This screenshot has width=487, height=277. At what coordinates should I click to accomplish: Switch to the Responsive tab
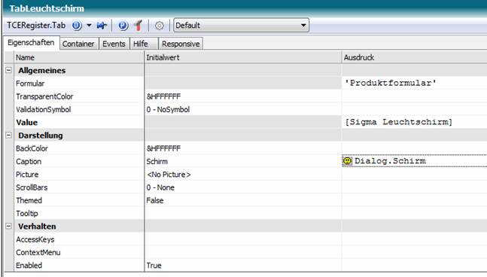coord(181,44)
